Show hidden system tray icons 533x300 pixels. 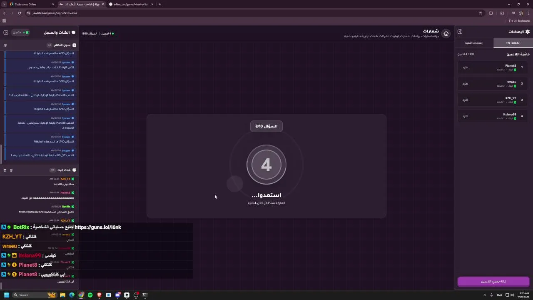[485, 295]
